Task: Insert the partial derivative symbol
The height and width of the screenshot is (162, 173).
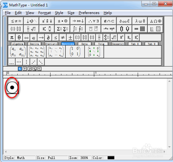Action: (48, 37)
